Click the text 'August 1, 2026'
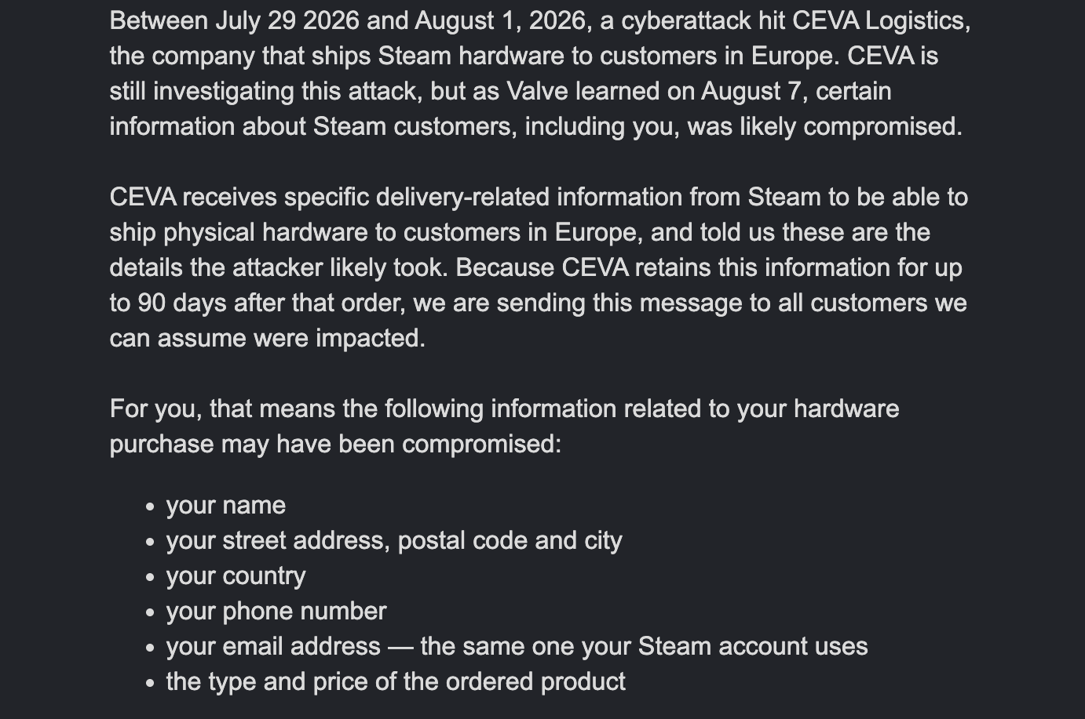The height and width of the screenshot is (719, 1085). (x=500, y=20)
